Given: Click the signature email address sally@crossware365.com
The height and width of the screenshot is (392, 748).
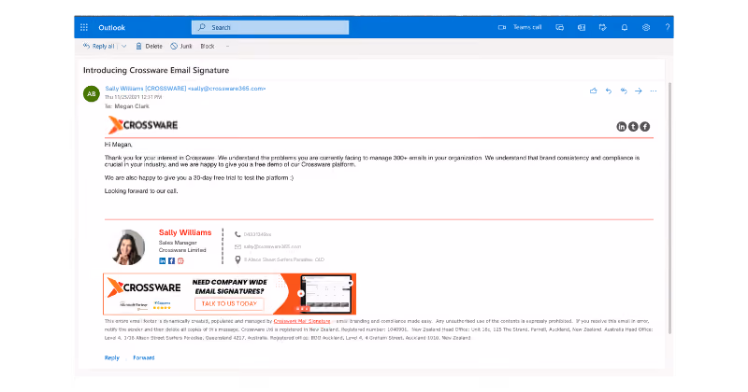Looking at the screenshot, I should point(272,246).
